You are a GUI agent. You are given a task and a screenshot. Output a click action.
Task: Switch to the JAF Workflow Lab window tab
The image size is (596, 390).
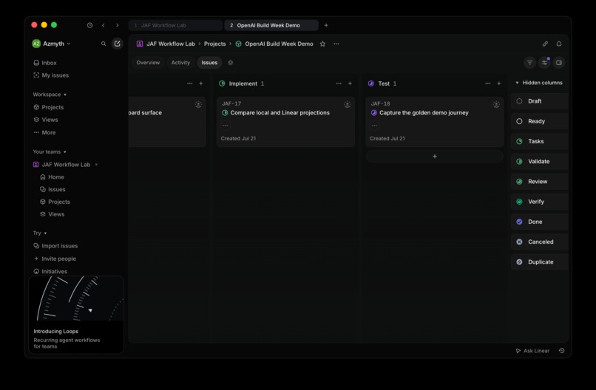[175, 25]
